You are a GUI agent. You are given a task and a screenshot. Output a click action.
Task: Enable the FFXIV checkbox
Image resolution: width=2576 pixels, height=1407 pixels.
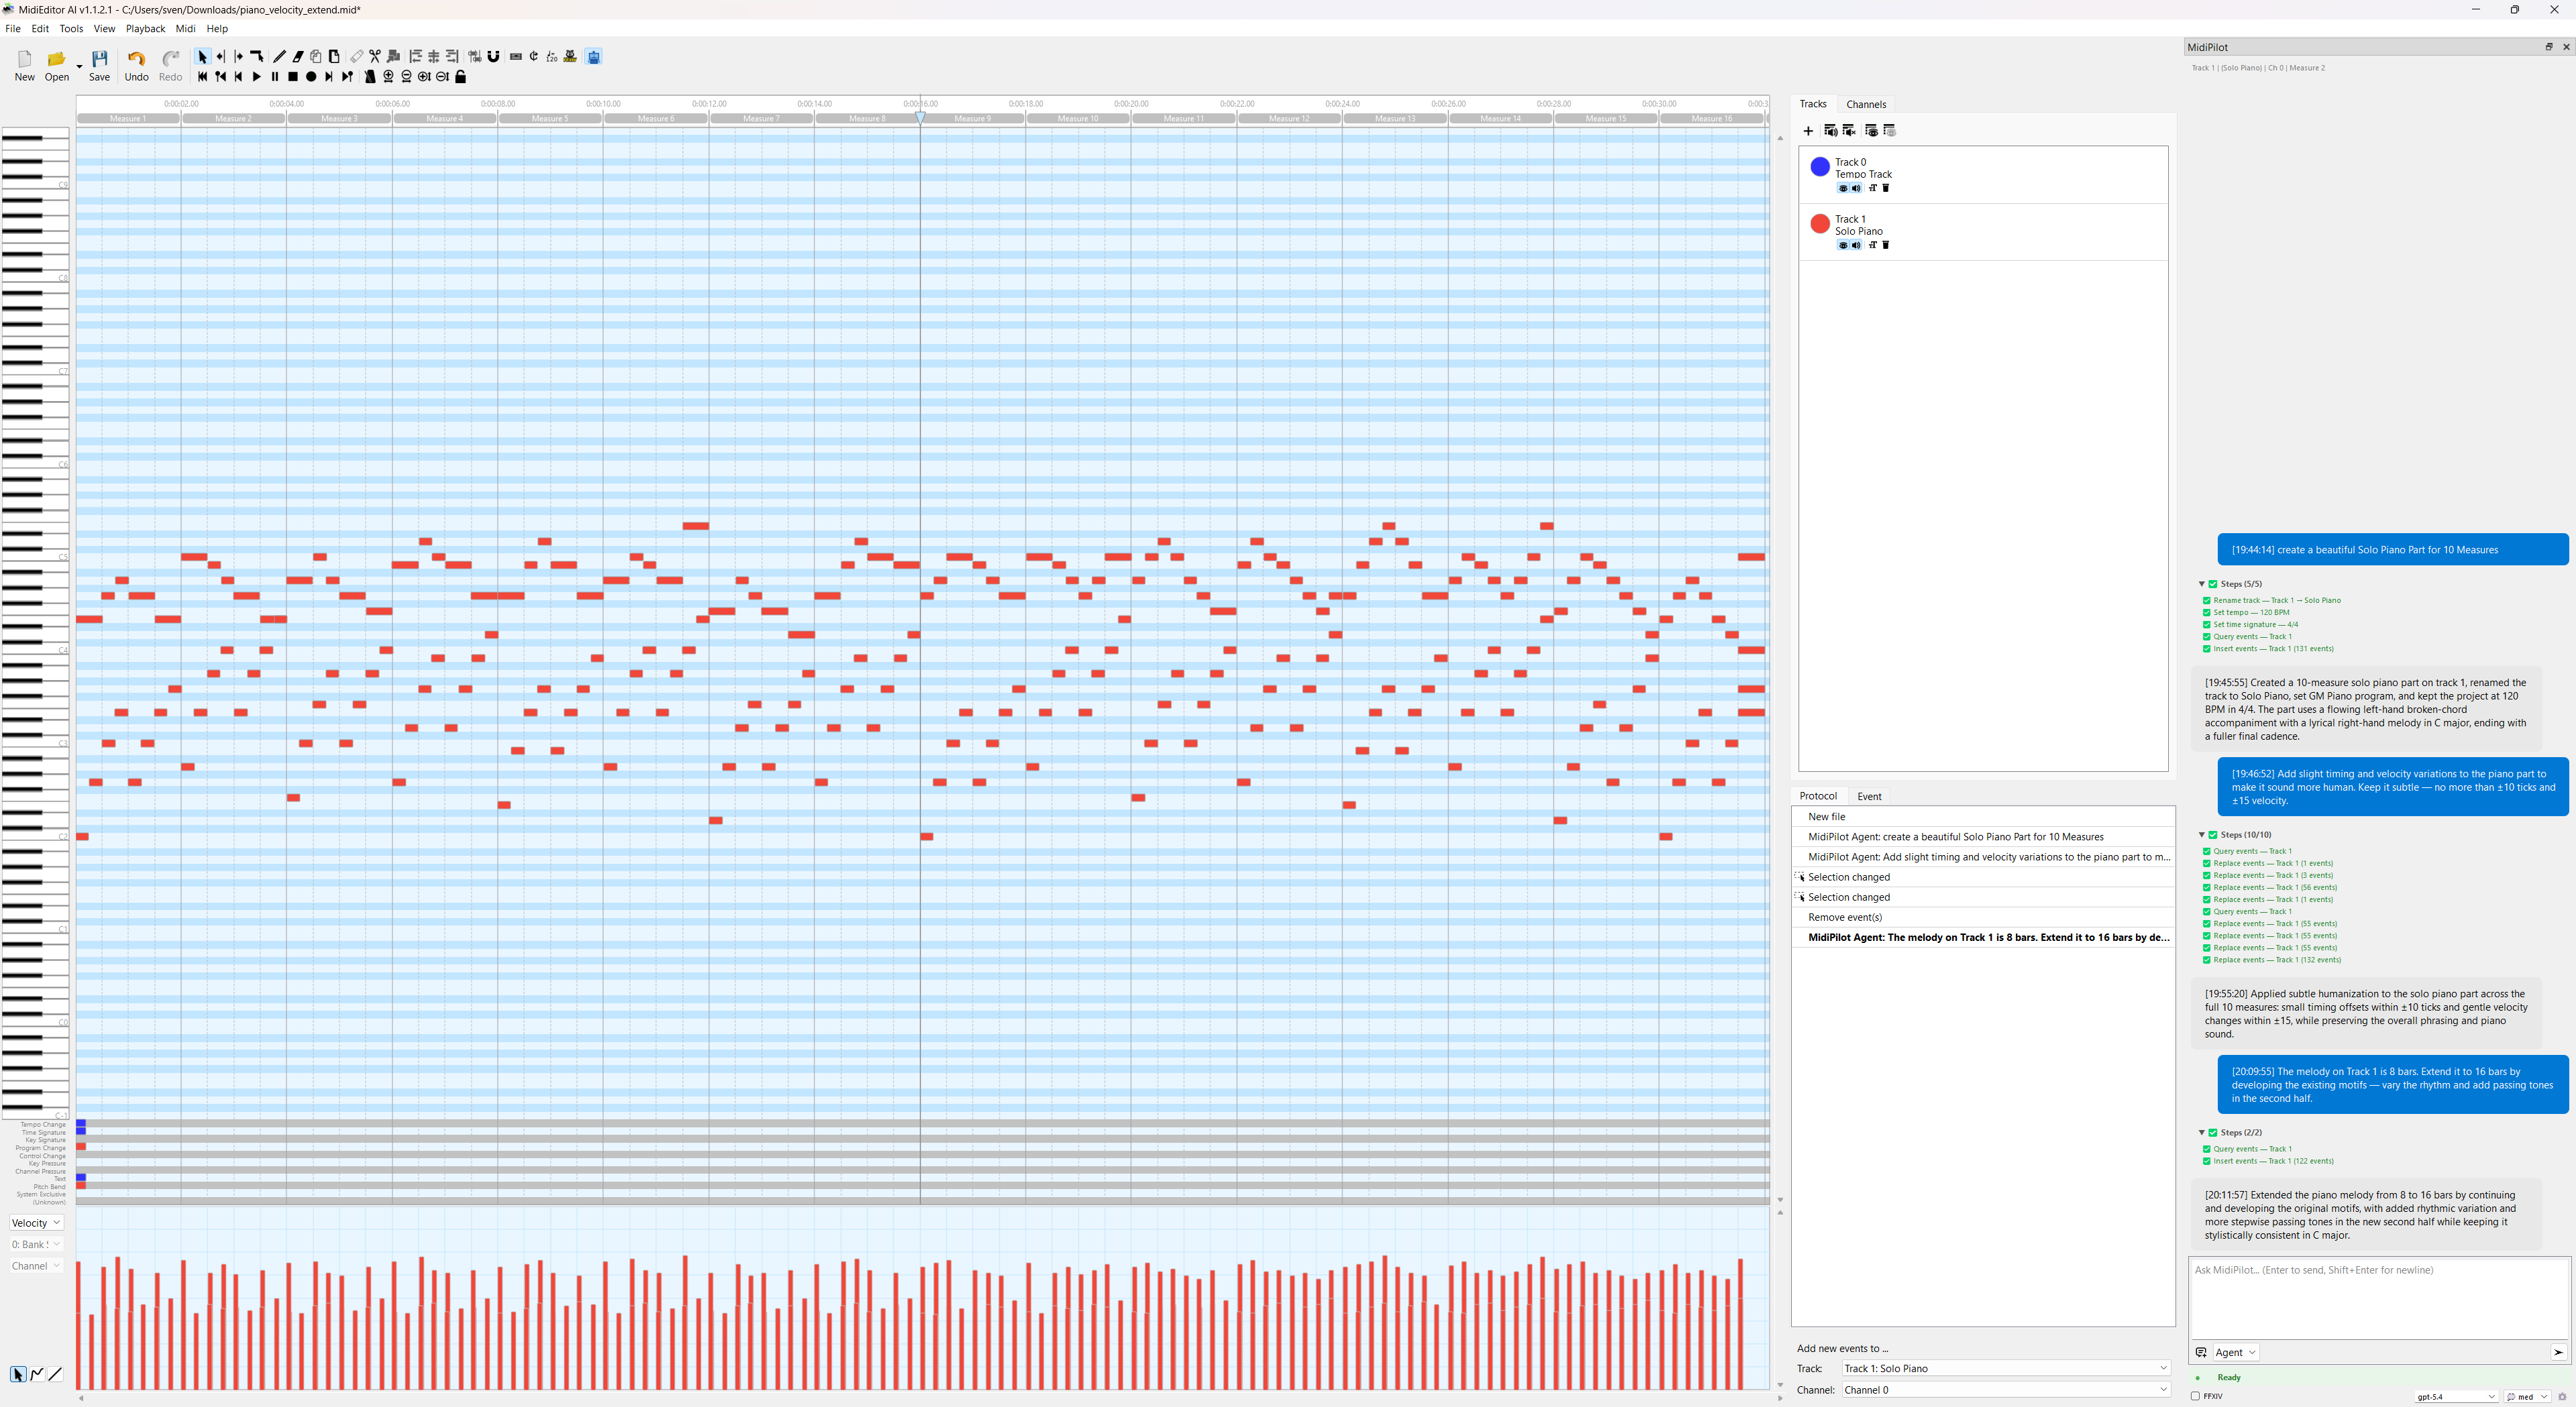pos(2196,1396)
